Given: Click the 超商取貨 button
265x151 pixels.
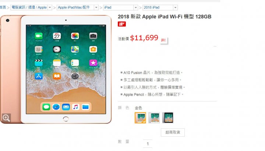Looking at the screenshot, I should [173, 132].
